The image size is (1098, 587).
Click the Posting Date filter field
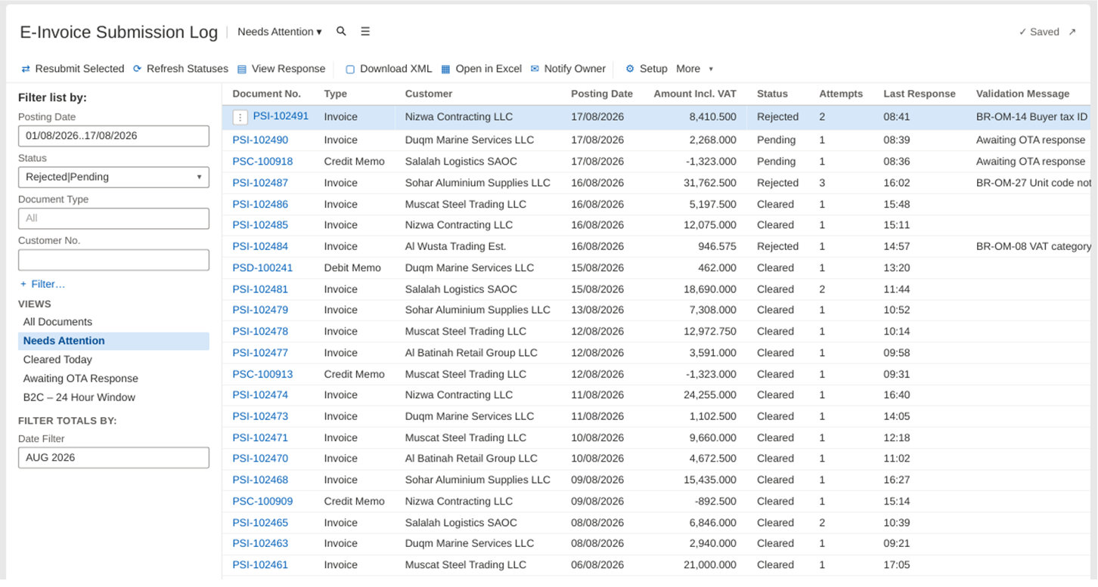[x=113, y=136]
